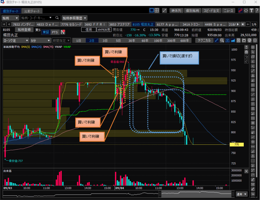The width and height of the screenshot is (260, 200).
Task: Toggle the 出来高 volume display icon
Action: (x=227, y=40)
